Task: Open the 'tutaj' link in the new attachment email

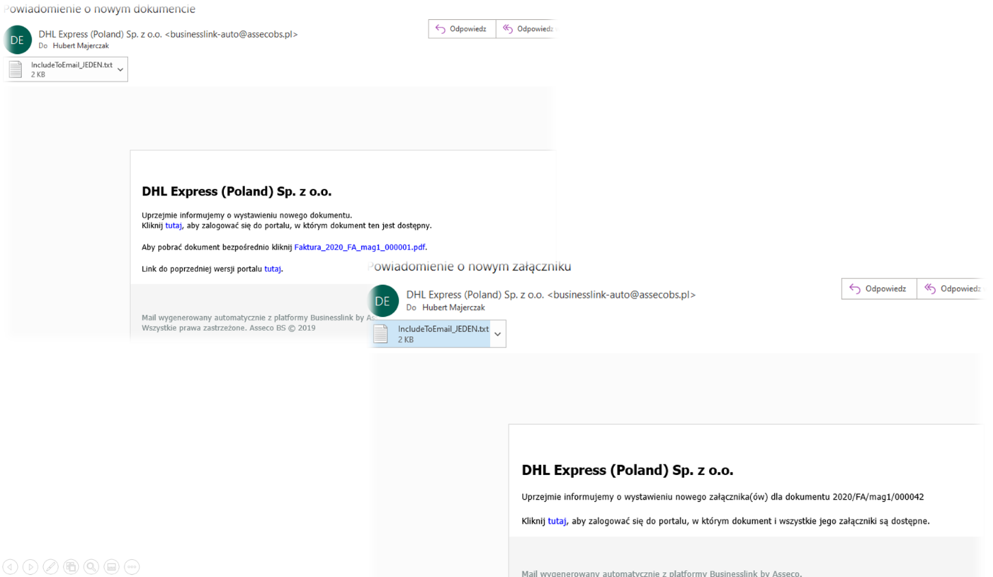Action: point(557,521)
